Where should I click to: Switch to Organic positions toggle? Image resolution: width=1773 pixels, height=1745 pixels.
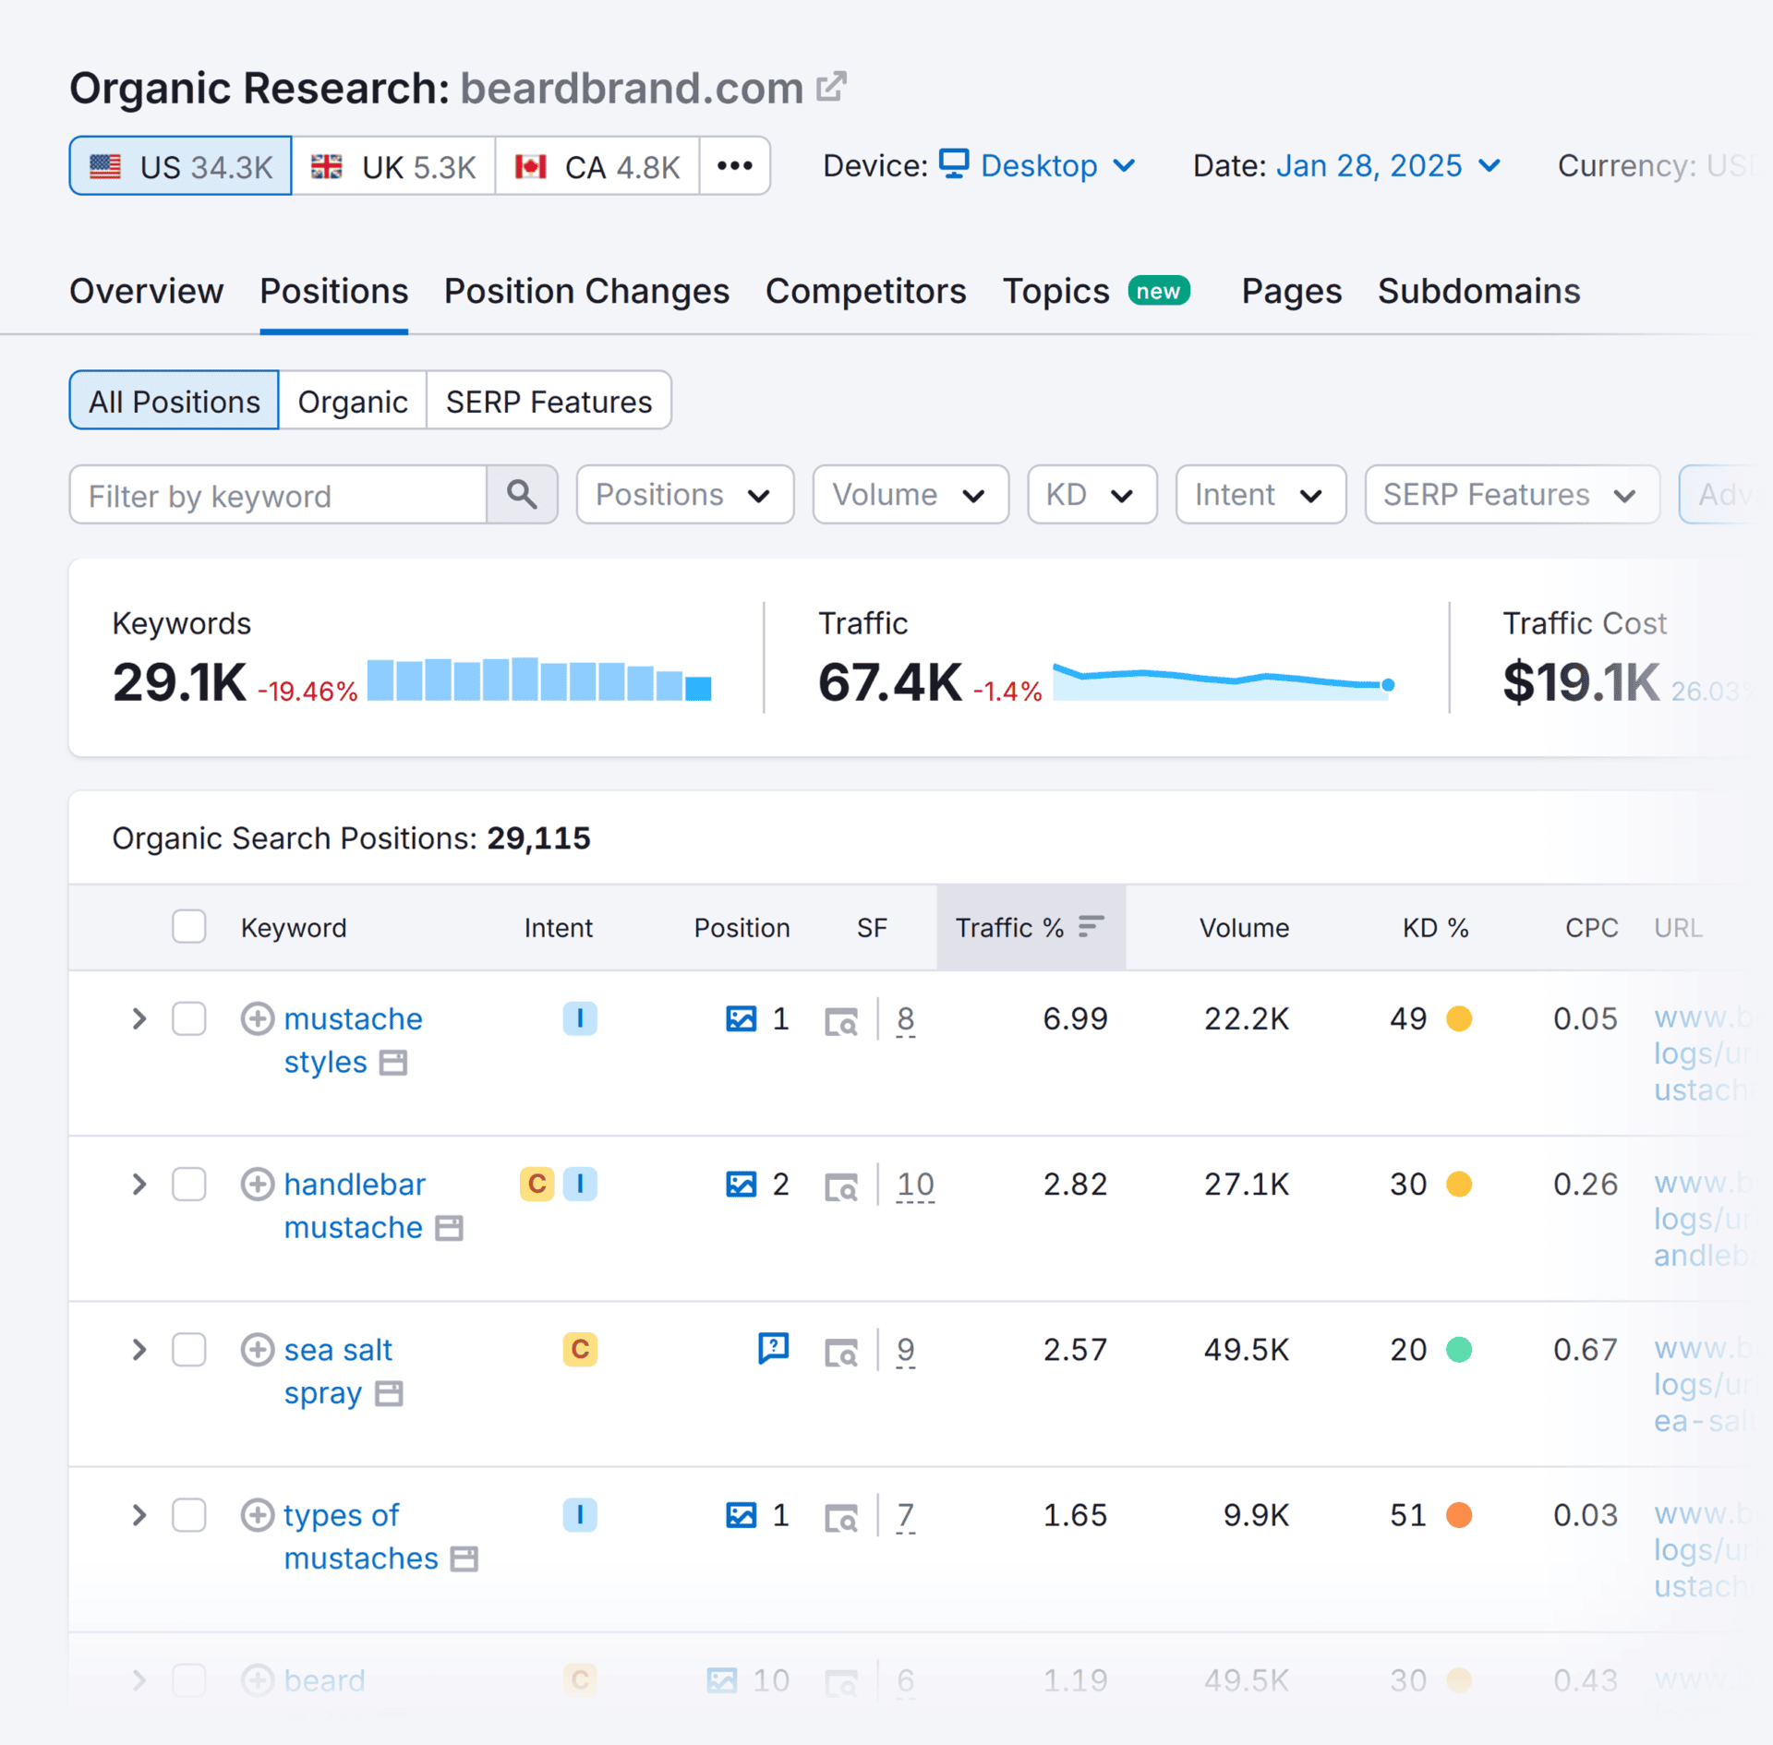click(x=353, y=401)
